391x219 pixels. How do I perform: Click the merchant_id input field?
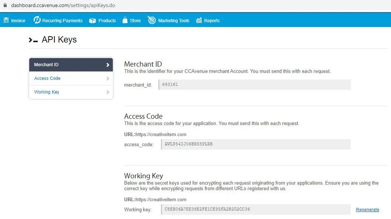255,85
